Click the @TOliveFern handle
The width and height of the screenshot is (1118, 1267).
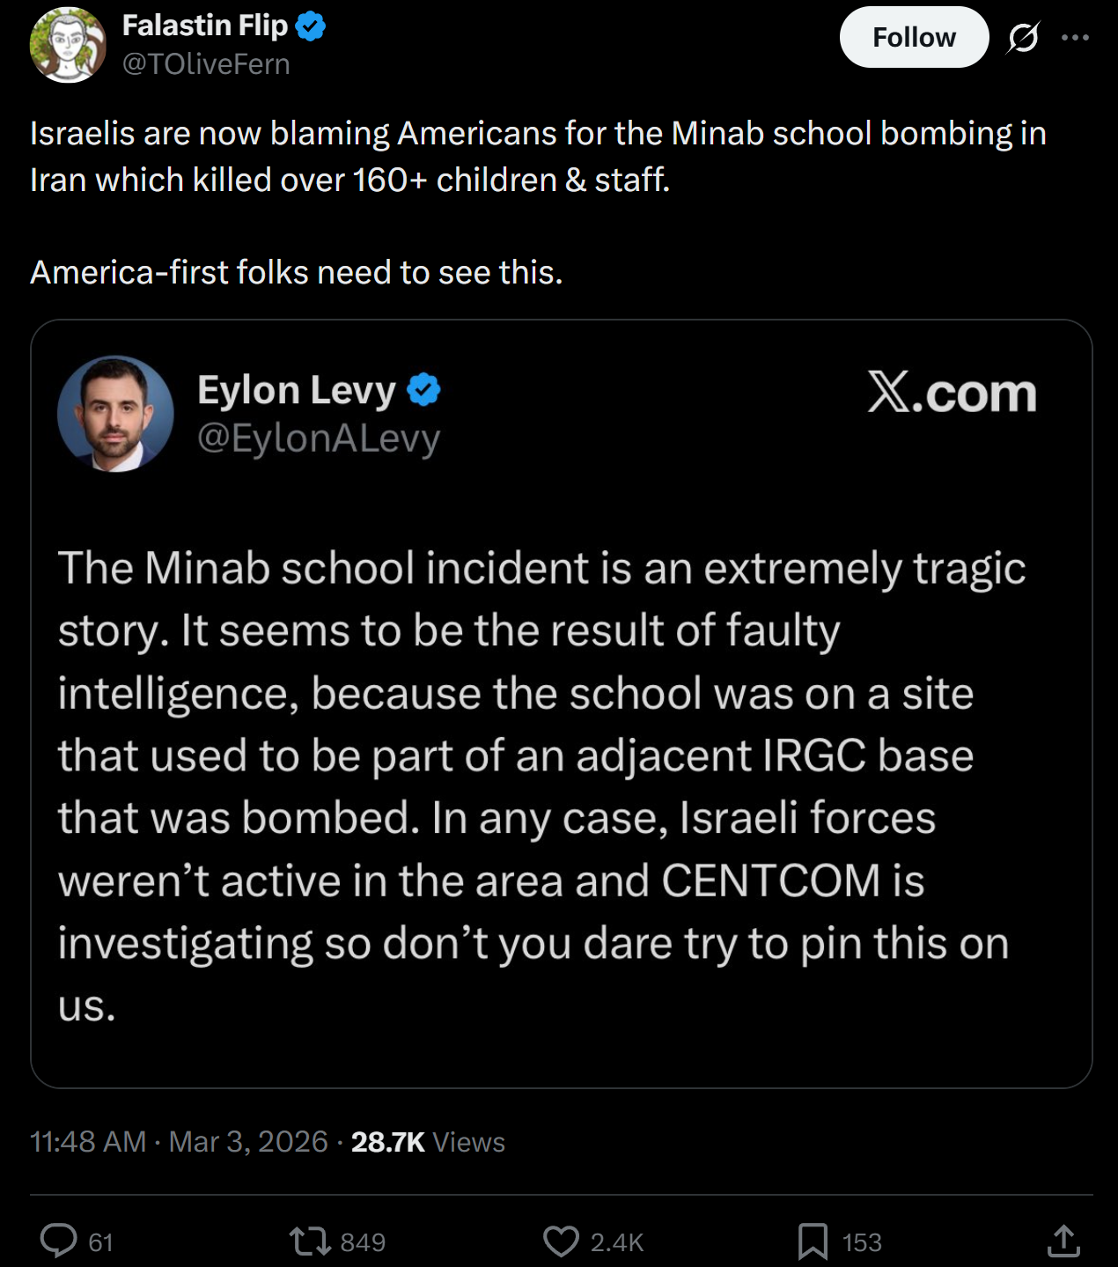206,64
